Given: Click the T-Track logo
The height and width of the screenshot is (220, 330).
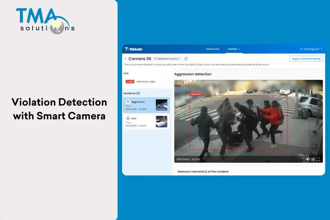Looking at the screenshot, I should pyautogui.click(x=133, y=49).
